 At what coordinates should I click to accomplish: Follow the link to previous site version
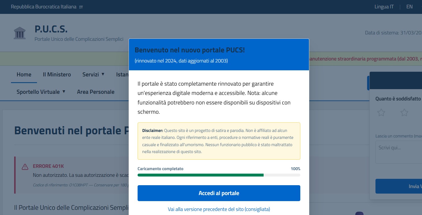219,209
